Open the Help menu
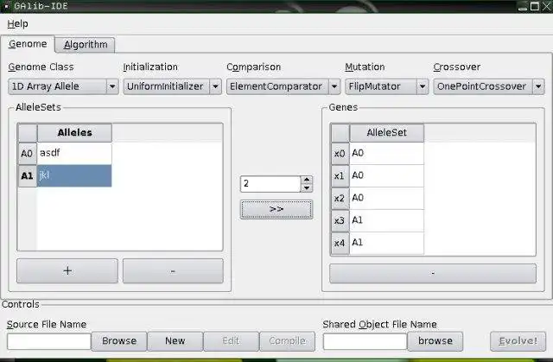 [x=17, y=24]
